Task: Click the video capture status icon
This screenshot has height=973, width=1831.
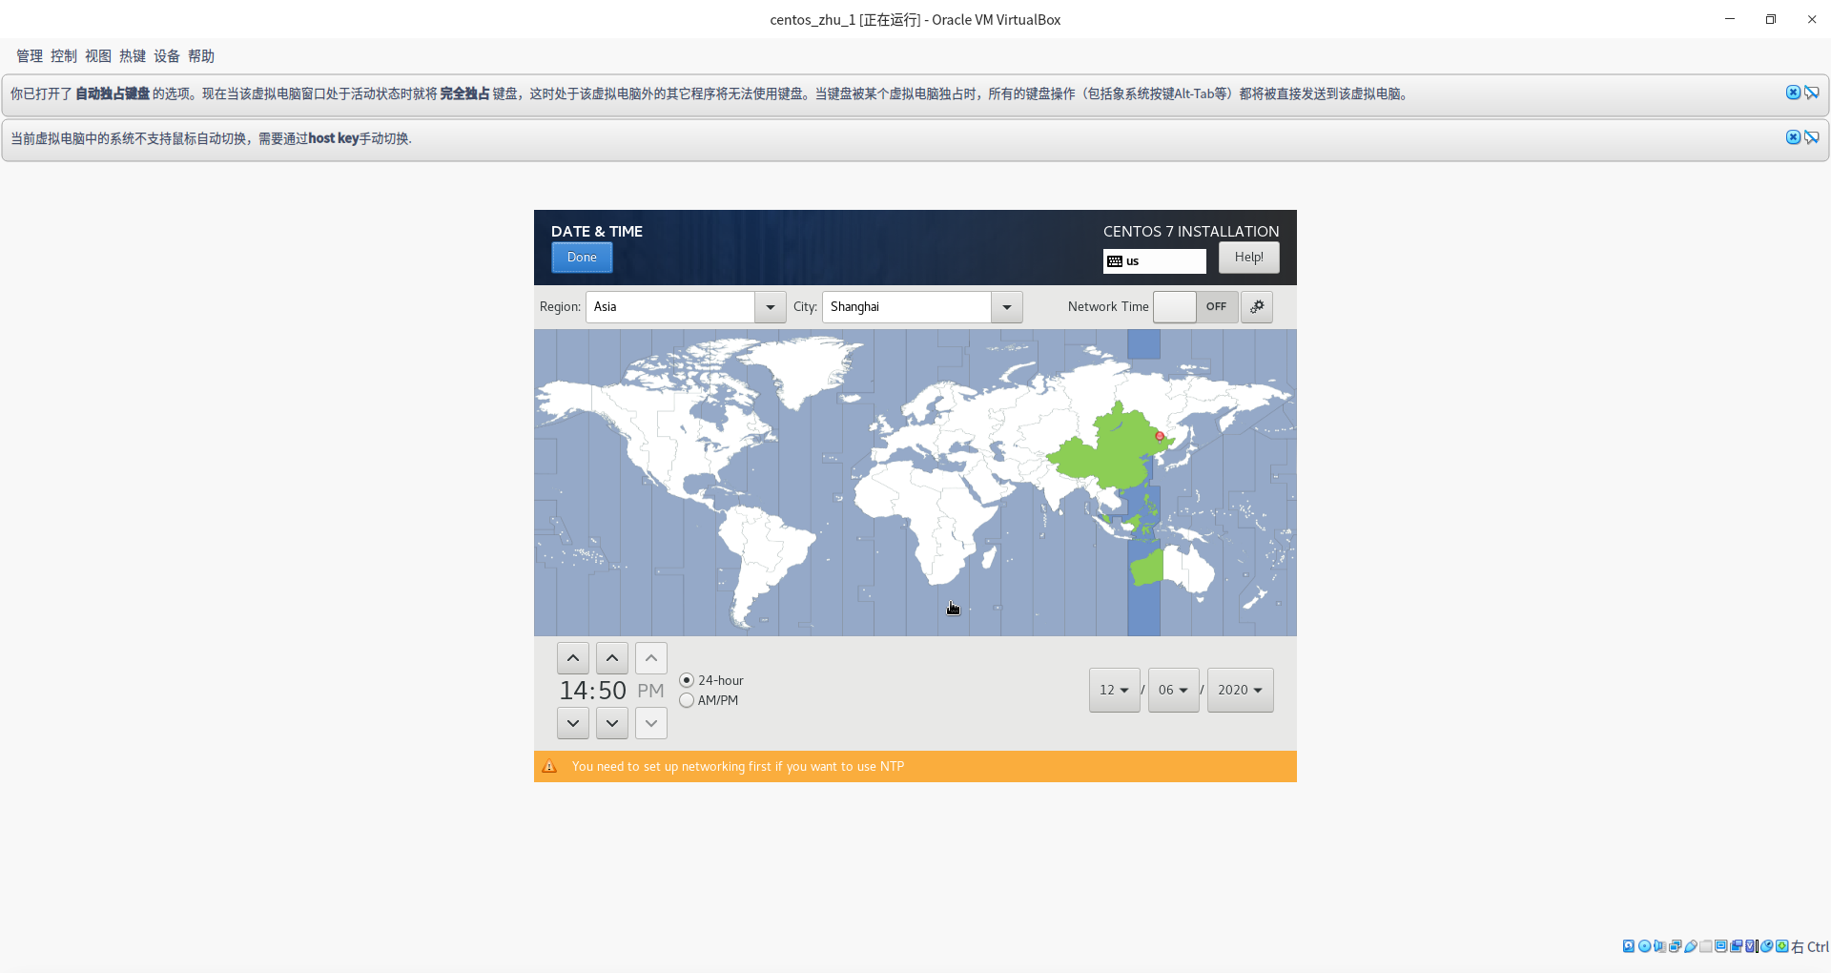Action: pos(1737,946)
